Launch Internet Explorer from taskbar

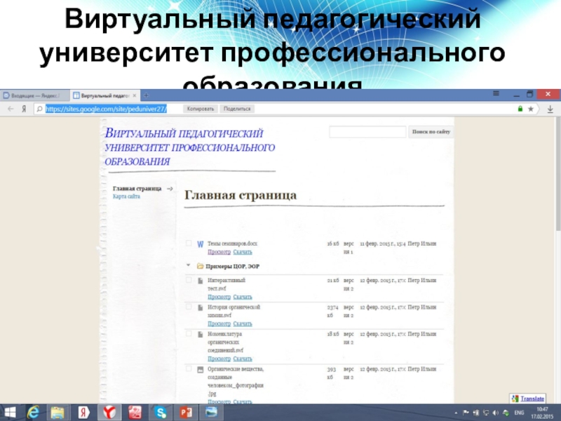pos(33,413)
